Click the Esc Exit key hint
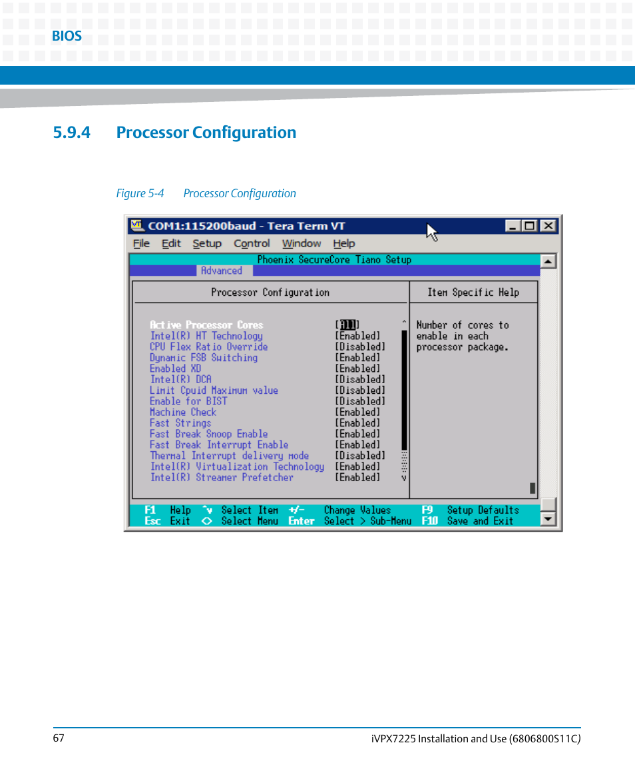Viewport: 635px width, 763px height. (168, 520)
